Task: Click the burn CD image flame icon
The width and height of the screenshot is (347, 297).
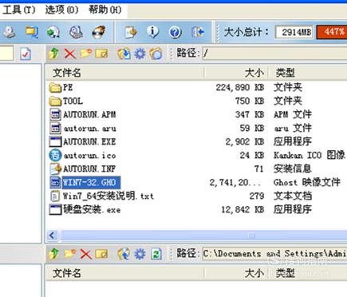Action: click(99, 32)
